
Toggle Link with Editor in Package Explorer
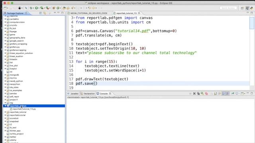pos(45,13)
